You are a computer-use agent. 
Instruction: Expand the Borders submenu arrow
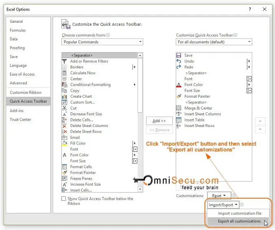coord(134,67)
